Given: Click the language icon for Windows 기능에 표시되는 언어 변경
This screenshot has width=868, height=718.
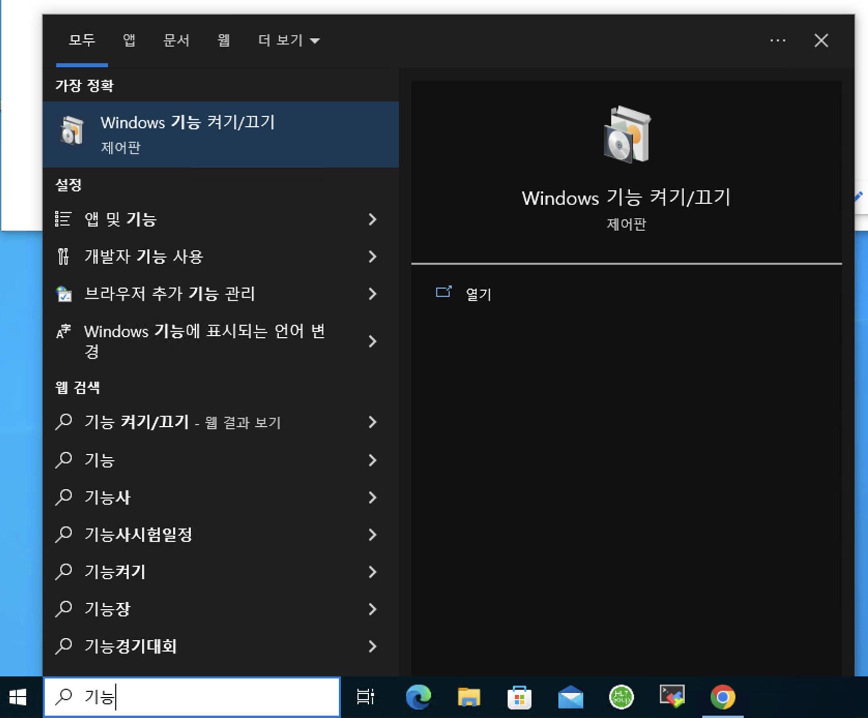Looking at the screenshot, I should tap(63, 331).
